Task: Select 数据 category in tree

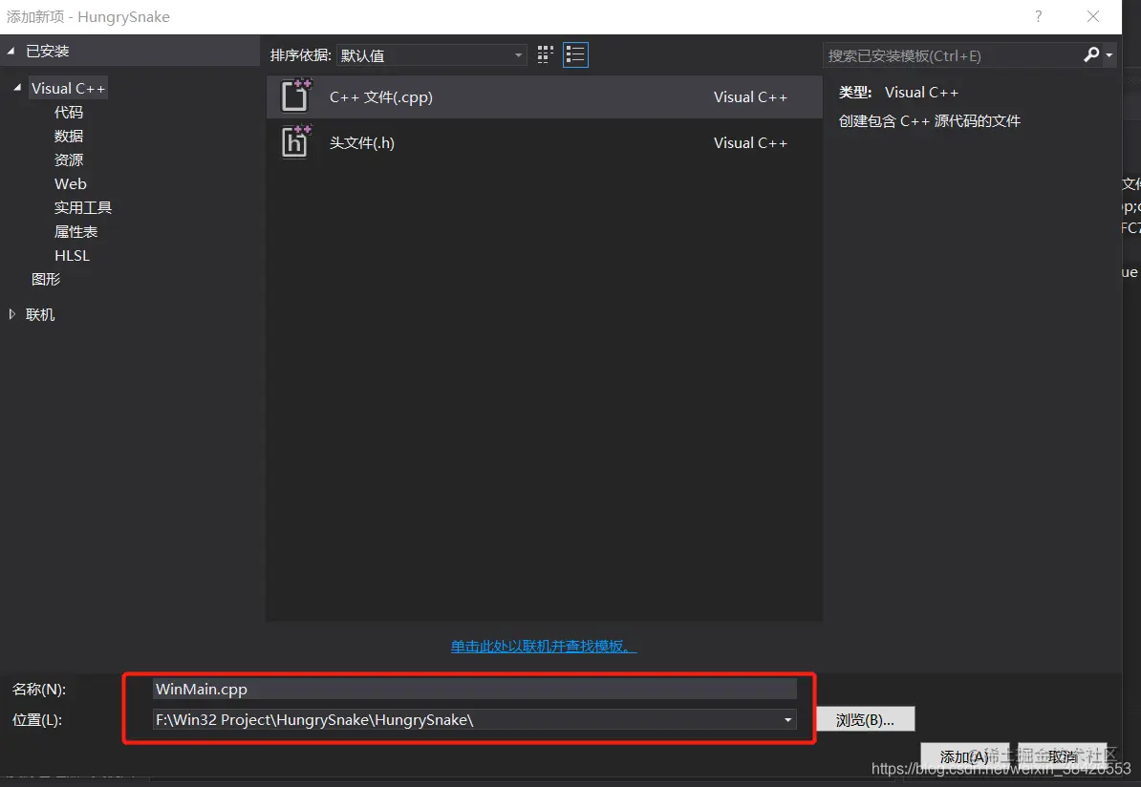Action: [x=69, y=136]
